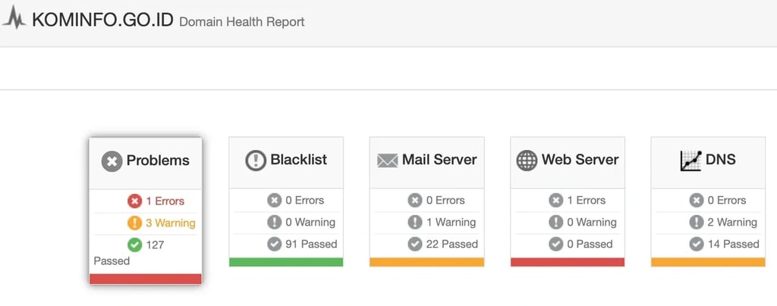Click the KOMINFO.GO.ID domain title
777x306 pixels.
(102, 20)
